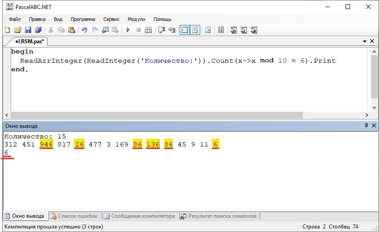Click the 'end.' keyword in code
The image size is (379, 232).
(x=20, y=69)
